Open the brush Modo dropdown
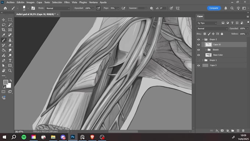250x141 pixels. point(58,8)
